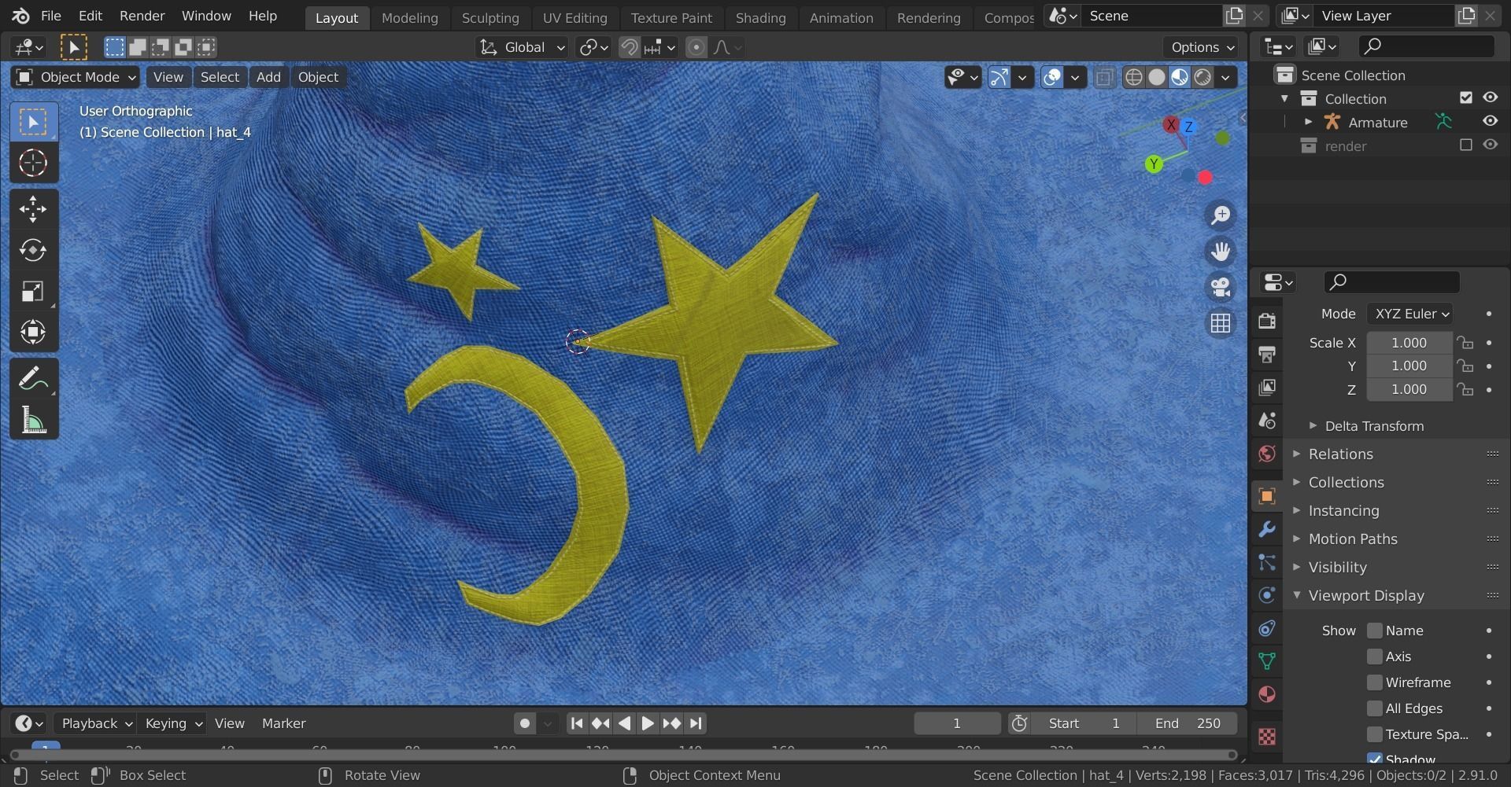Open the Modifier properties wrench tab
This screenshot has height=787, width=1511.
(x=1267, y=529)
